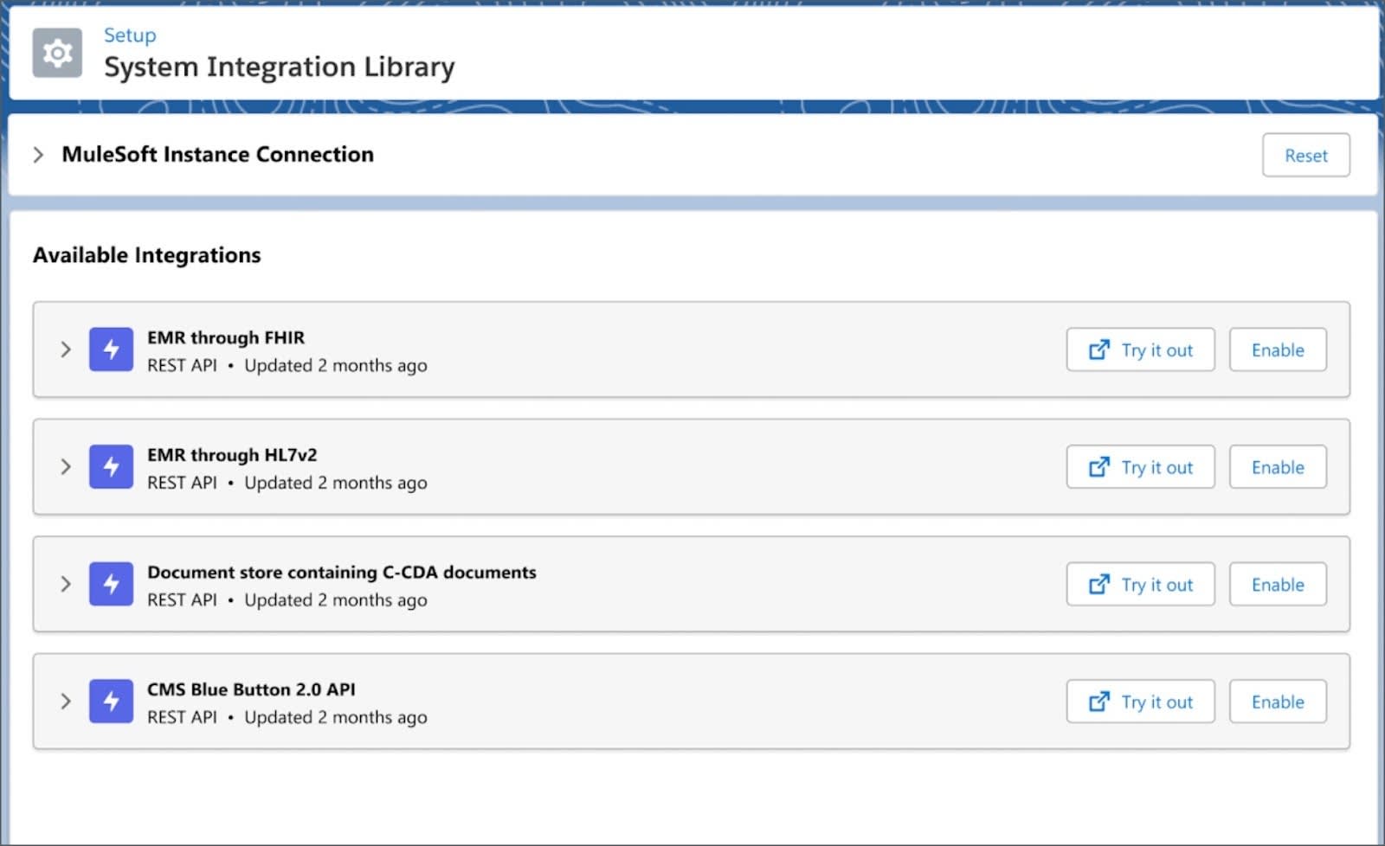Expand the C-CDA documents integration row
The image size is (1385, 846).
point(66,584)
